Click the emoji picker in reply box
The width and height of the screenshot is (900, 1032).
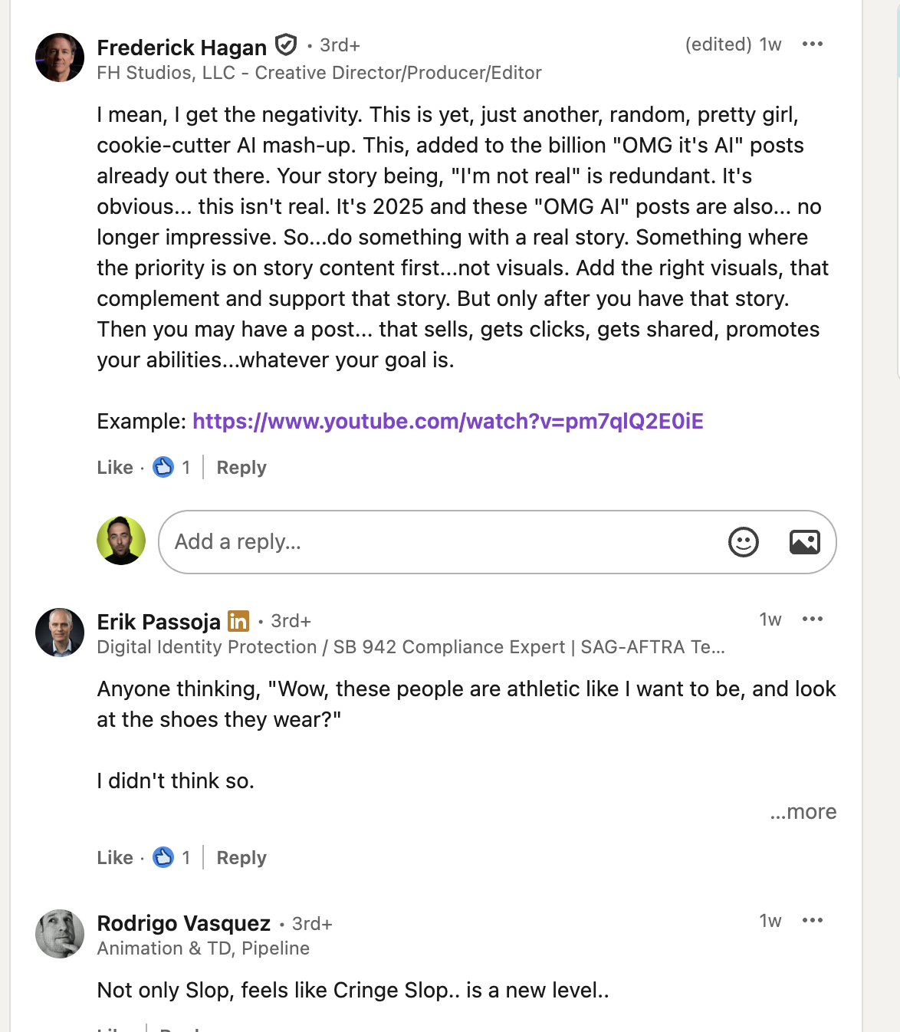pyautogui.click(x=743, y=542)
